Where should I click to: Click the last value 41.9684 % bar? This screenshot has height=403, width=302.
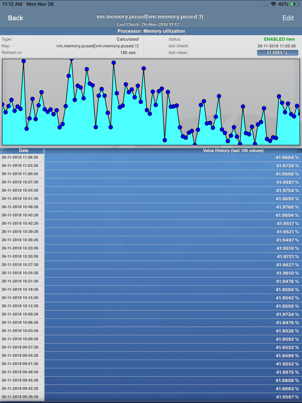click(278, 53)
